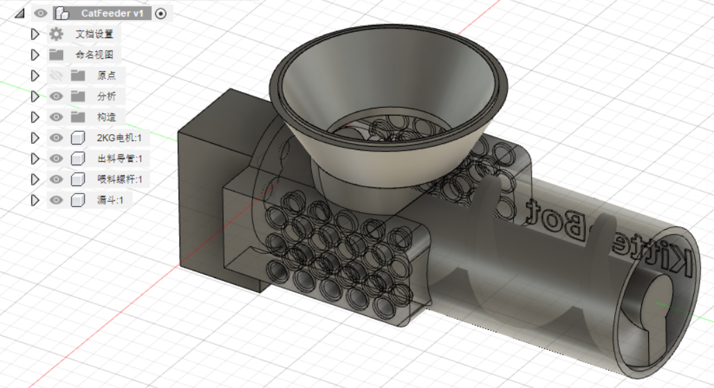
Task: Expand the 命名视图 folder
Action: click(35, 55)
